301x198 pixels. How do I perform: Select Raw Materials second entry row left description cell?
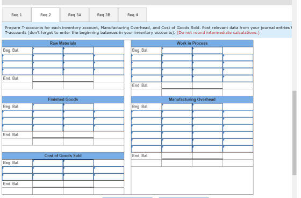tap(17, 65)
